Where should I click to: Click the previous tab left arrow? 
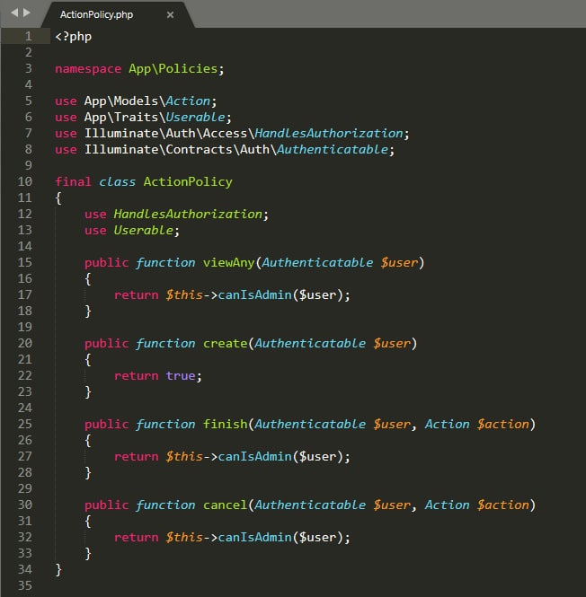(x=14, y=13)
